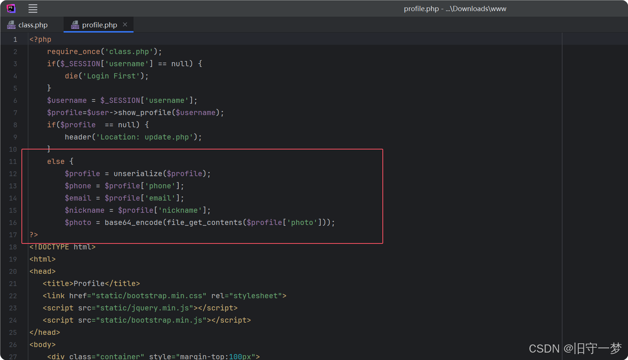Click the bootstrap.min.js script line
The width and height of the screenshot is (628, 360).
(x=147, y=320)
